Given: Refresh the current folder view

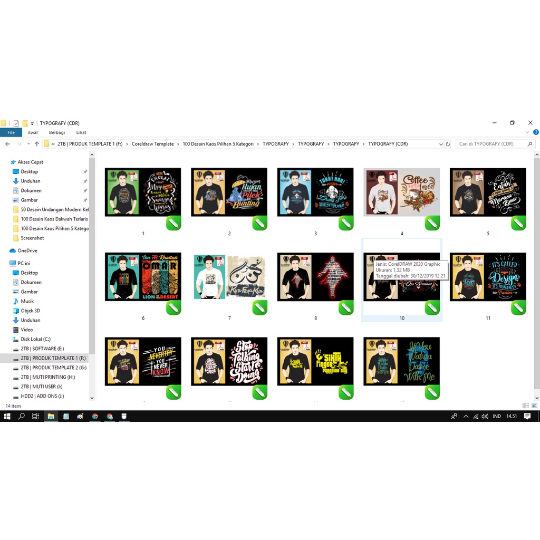Looking at the screenshot, I should (x=448, y=144).
